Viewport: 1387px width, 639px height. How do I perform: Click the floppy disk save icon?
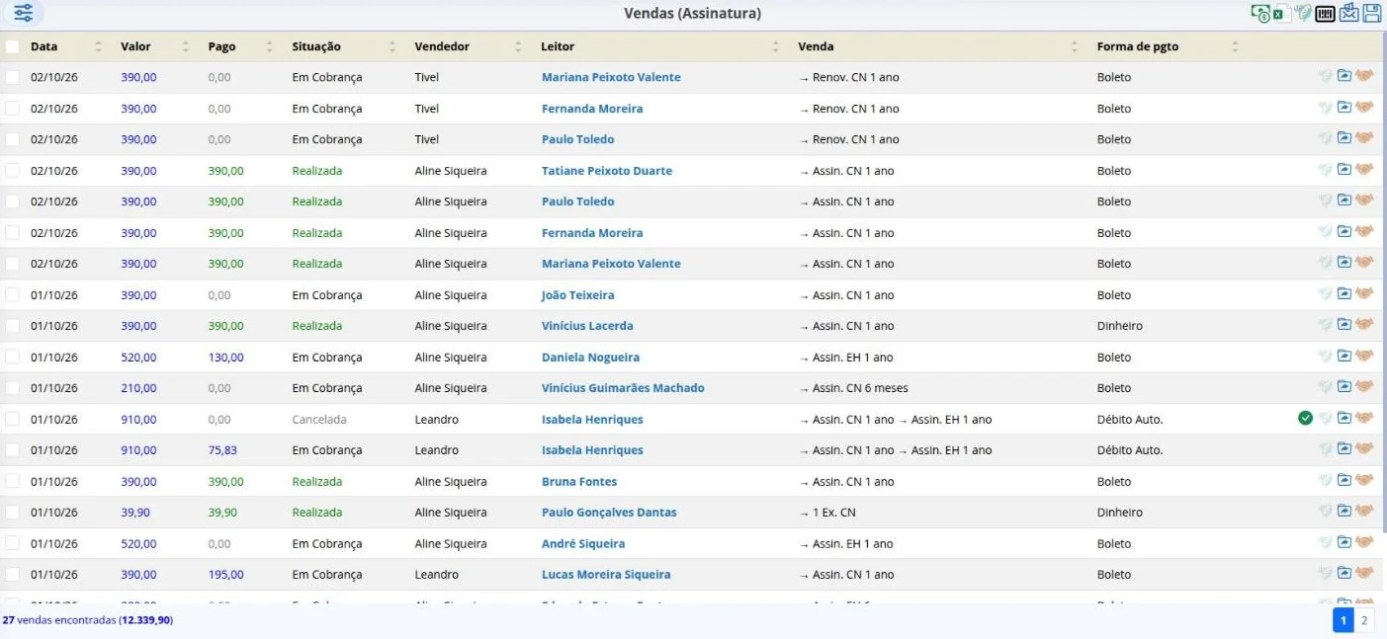click(x=1372, y=14)
